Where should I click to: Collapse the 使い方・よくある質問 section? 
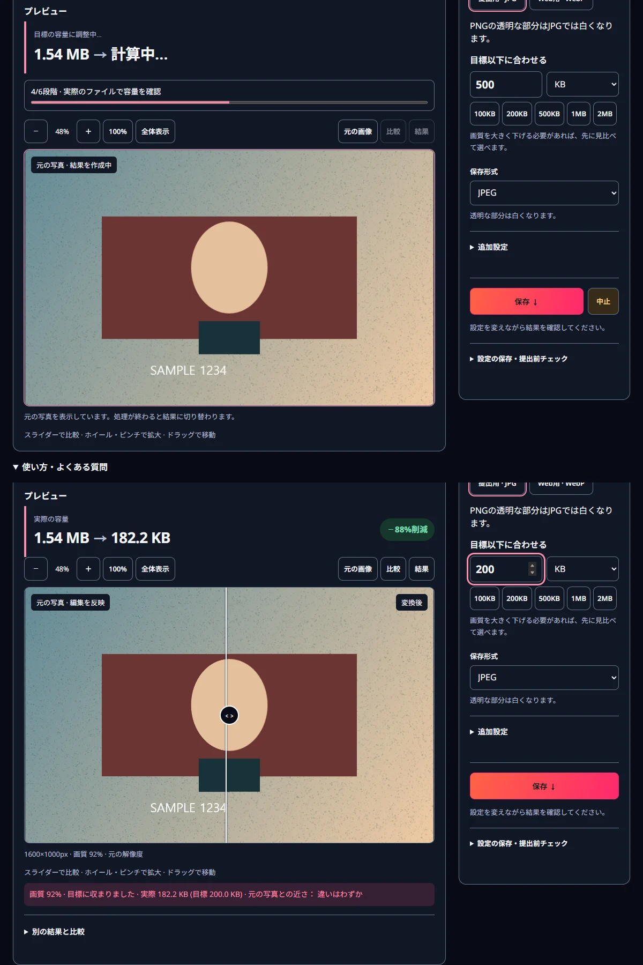click(60, 467)
